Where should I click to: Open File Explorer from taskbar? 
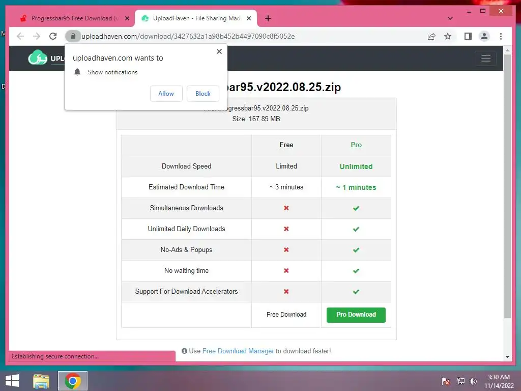point(41,381)
